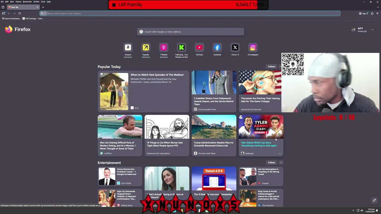Show hidden system tray icons
381x214 pixels.
click(354, 210)
